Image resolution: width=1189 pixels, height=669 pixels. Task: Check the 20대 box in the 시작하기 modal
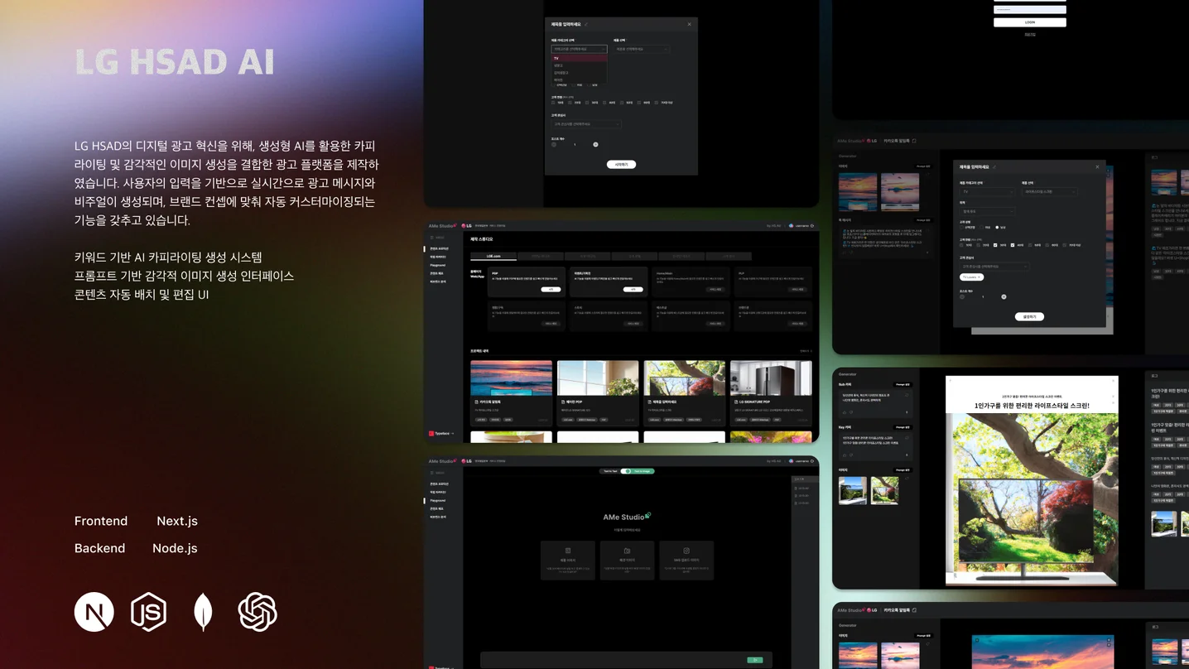(570, 103)
